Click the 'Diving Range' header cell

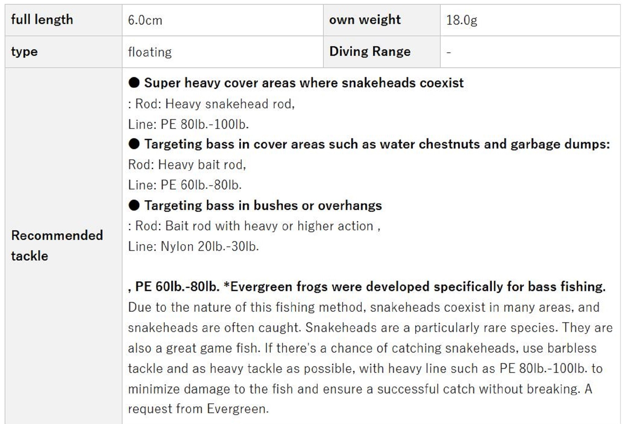click(x=370, y=52)
